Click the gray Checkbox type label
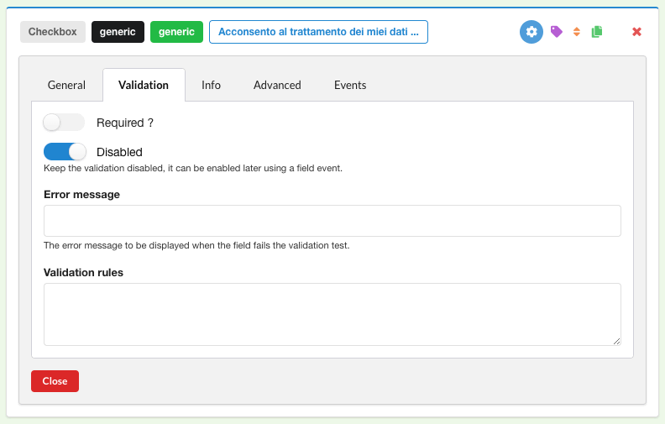 52,32
